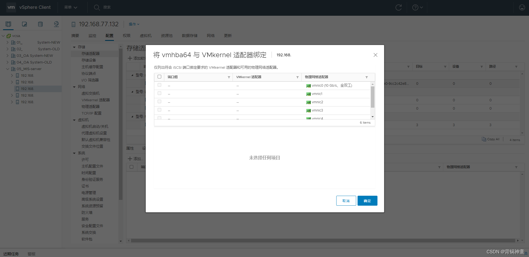Open the 物理网络适配器 column filter
Image resolution: width=529 pixels, height=257 pixels.
(x=367, y=77)
